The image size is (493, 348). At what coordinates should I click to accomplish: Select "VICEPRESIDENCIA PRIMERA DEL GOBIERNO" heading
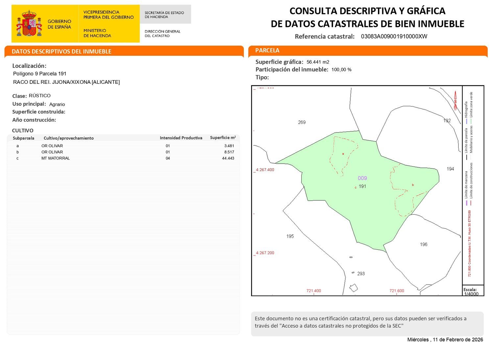(108, 14)
